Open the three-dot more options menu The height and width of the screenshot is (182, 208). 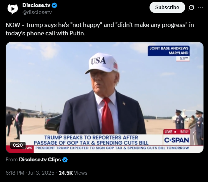coord(200,8)
